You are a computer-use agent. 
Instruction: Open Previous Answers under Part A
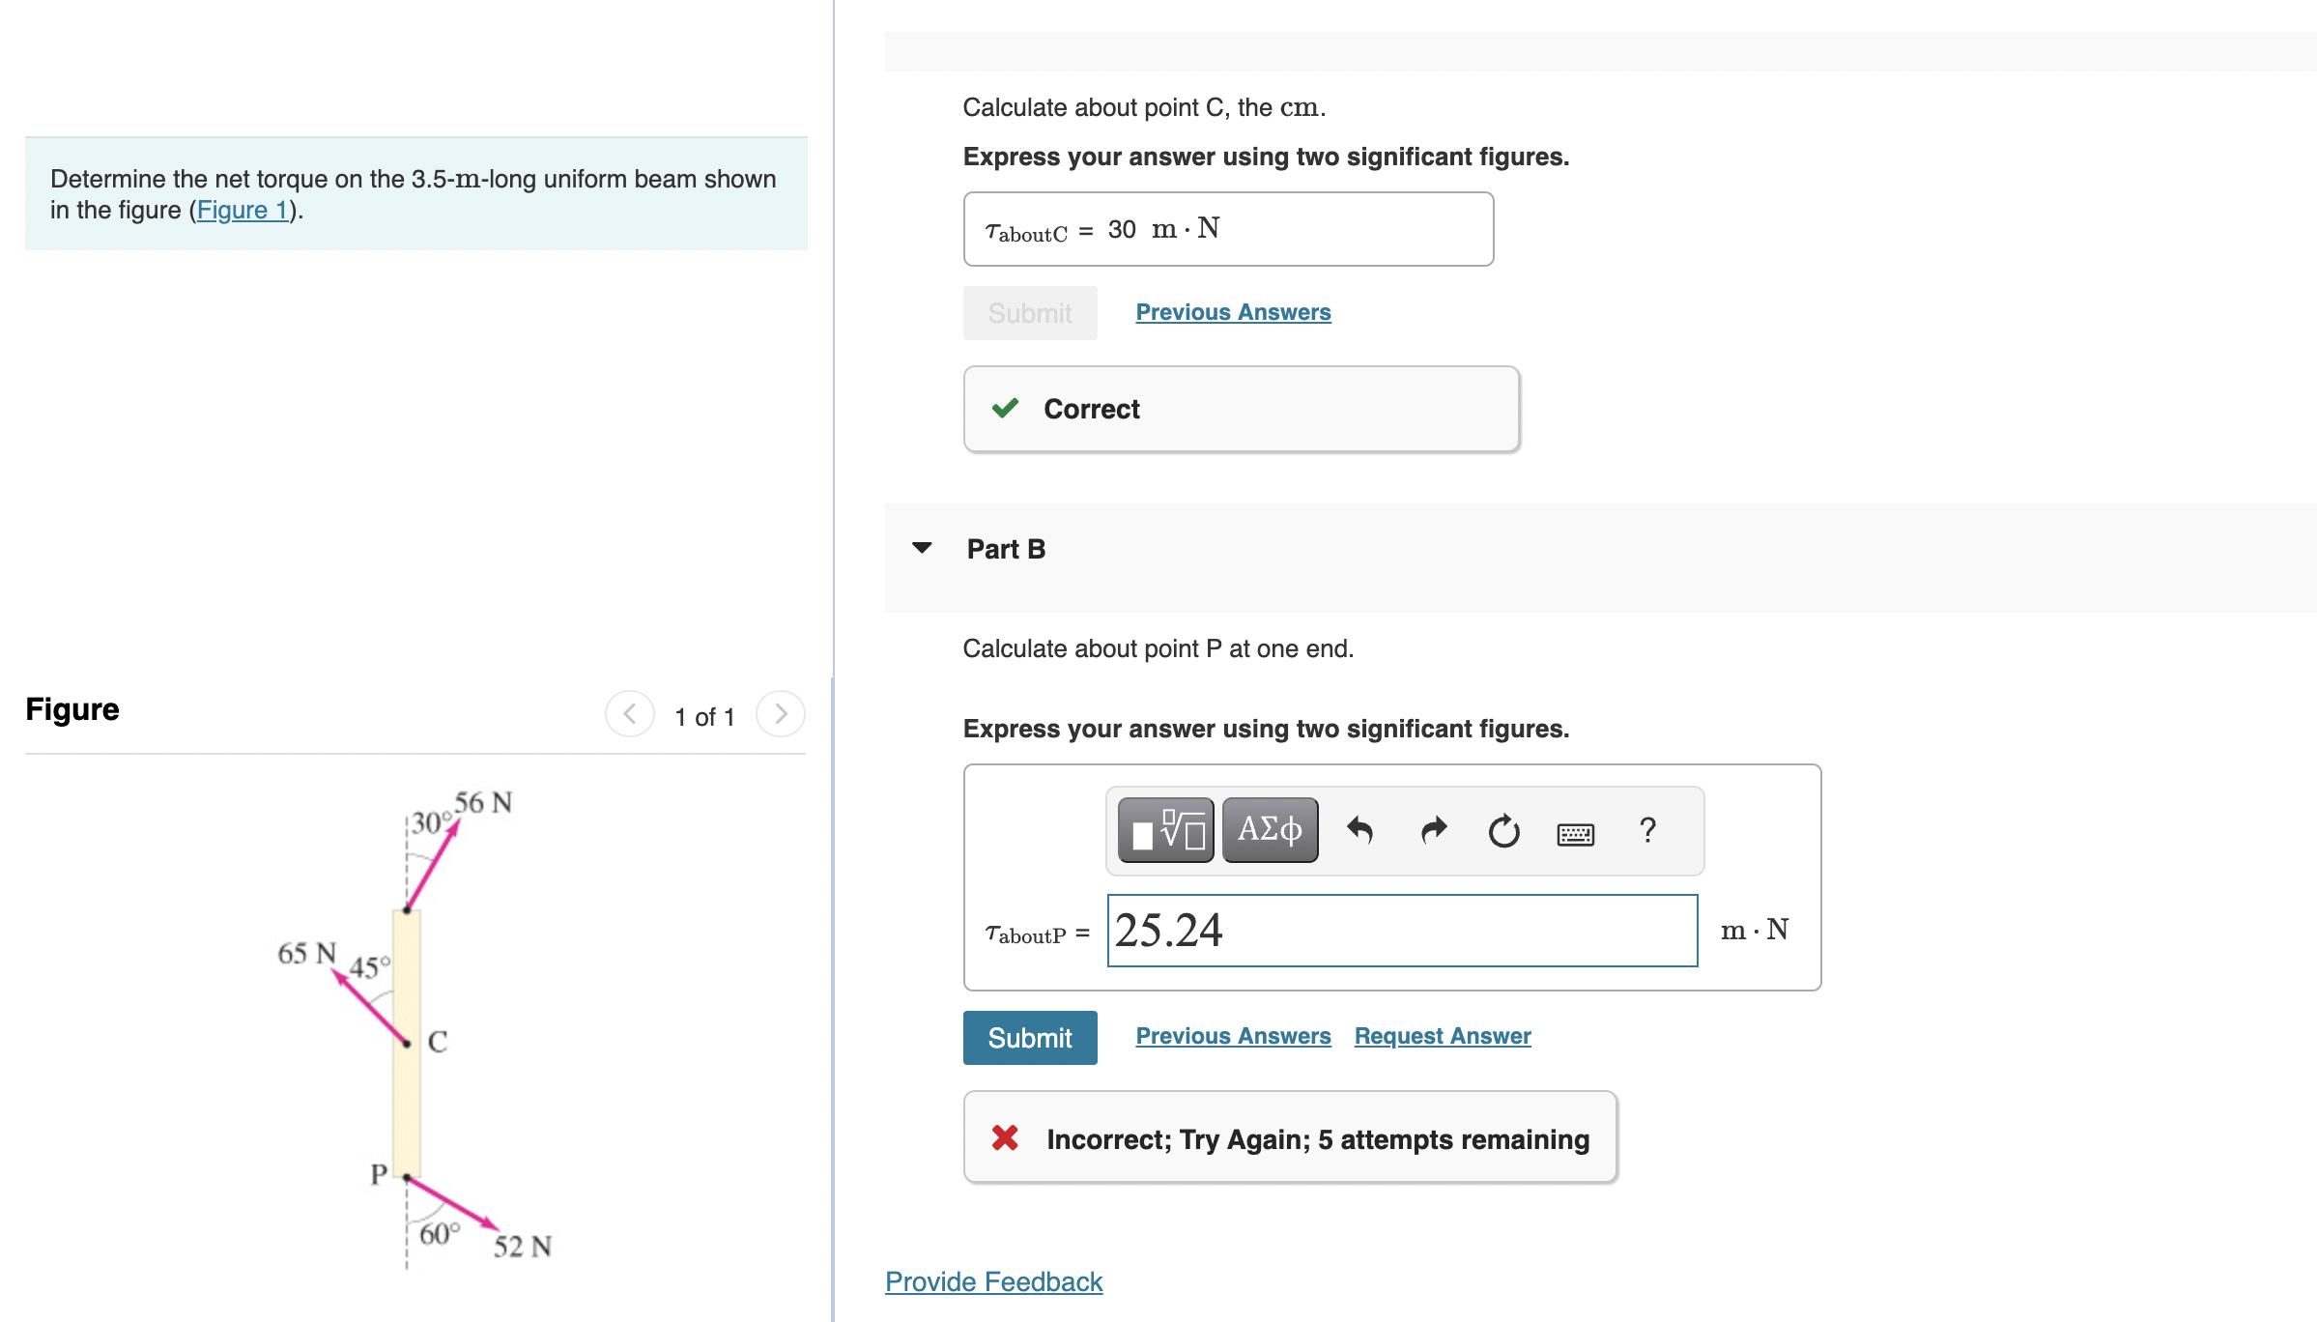(1233, 312)
